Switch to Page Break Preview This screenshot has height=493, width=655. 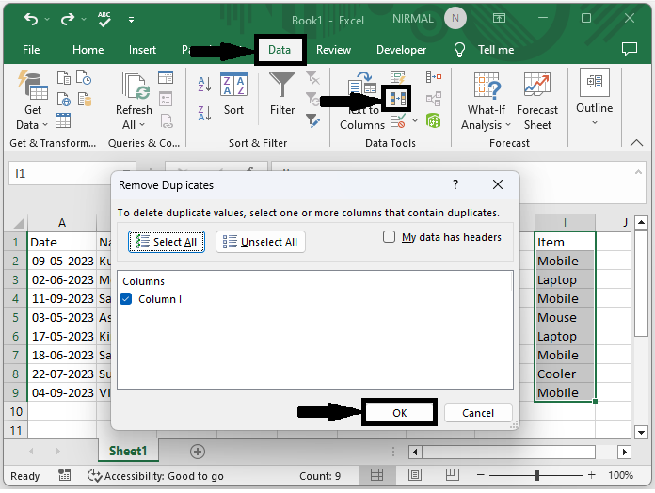pos(452,474)
